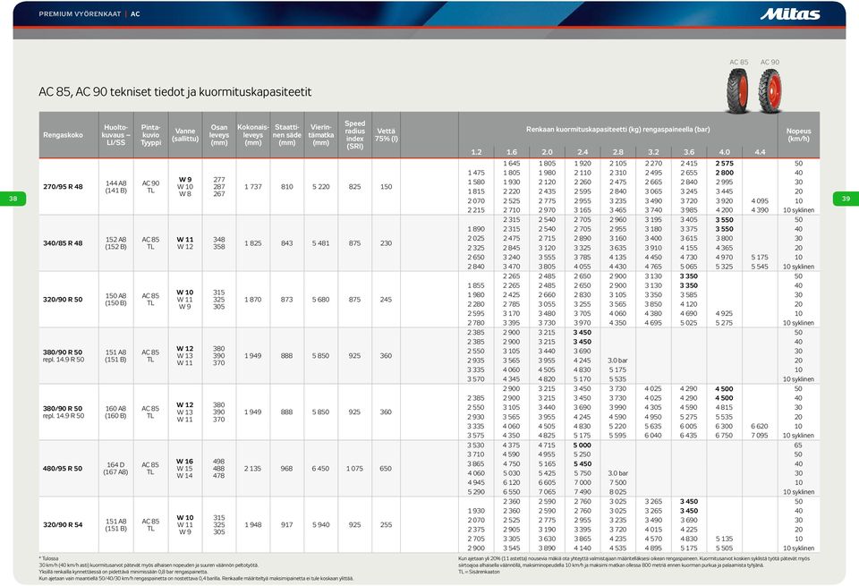Click the 'Vanne (sallittu)' column header
Viewport: 859px width, 586px height.
pyautogui.click(x=185, y=135)
